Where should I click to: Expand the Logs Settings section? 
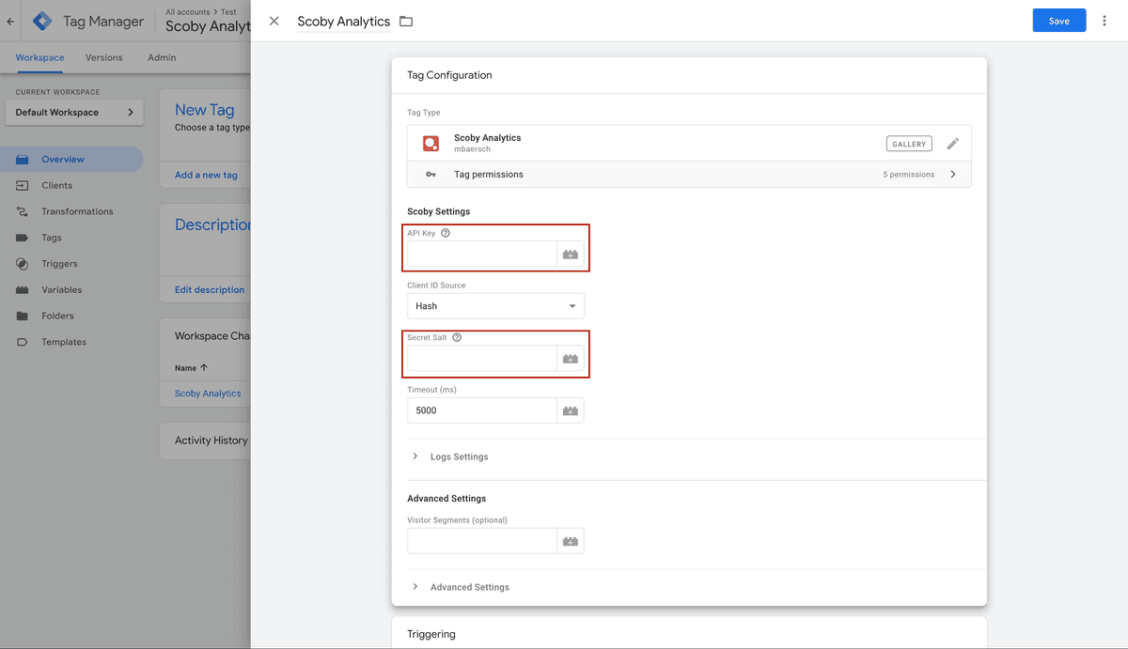click(449, 456)
